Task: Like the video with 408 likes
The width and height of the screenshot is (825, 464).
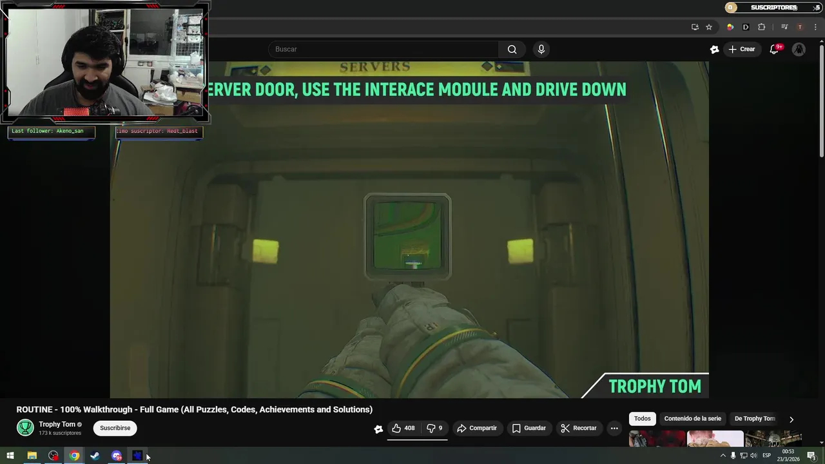Action: click(403, 428)
